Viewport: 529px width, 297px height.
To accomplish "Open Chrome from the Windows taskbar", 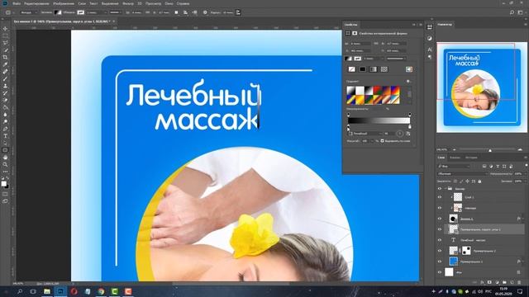I will pos(101,291).
